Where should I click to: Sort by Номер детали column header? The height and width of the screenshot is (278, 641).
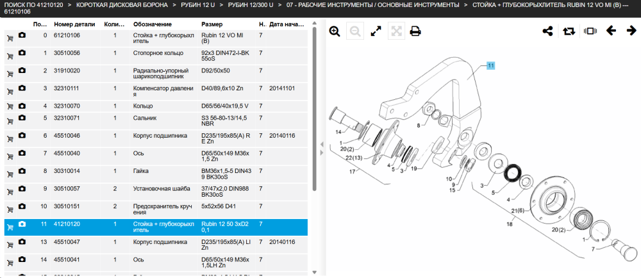click(x=74, y=24)
